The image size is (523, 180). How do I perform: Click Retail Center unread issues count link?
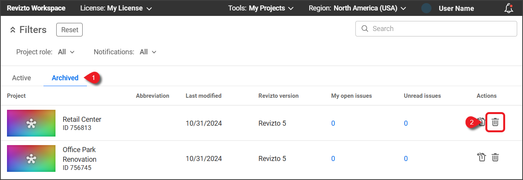tap(405, 123)
